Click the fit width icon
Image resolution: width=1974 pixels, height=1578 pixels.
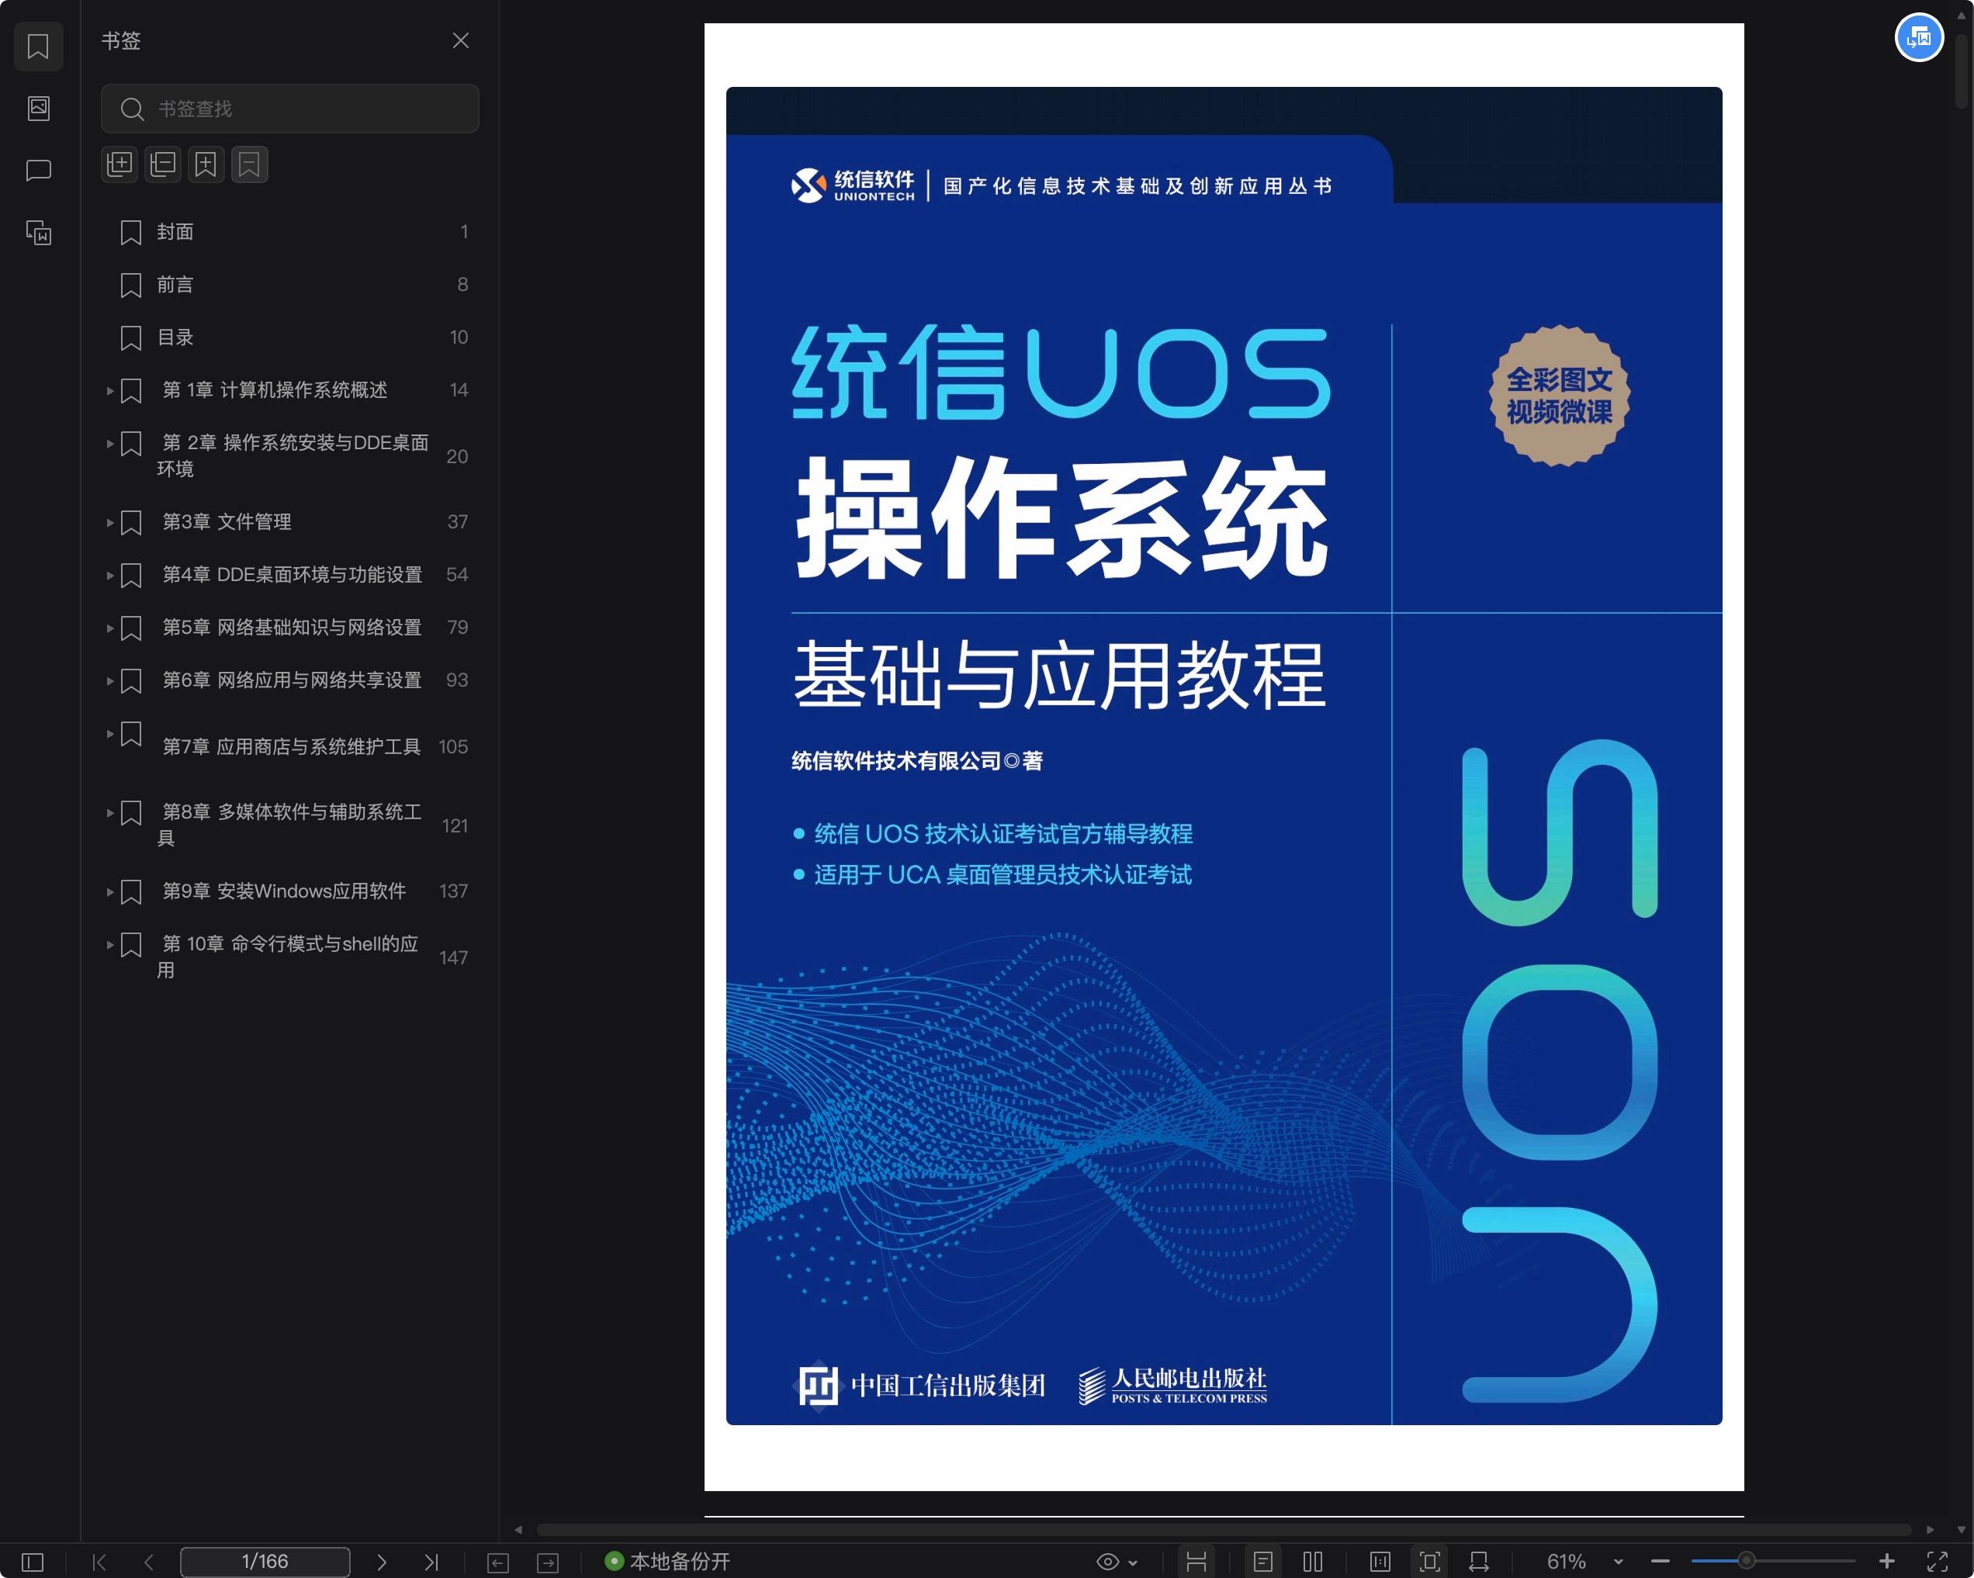click(x=1479, y=1562)
